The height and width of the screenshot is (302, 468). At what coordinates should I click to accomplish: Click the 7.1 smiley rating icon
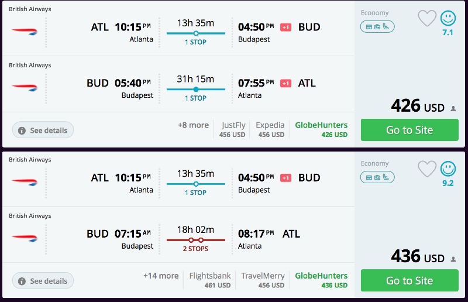click(x=448, y=18)
